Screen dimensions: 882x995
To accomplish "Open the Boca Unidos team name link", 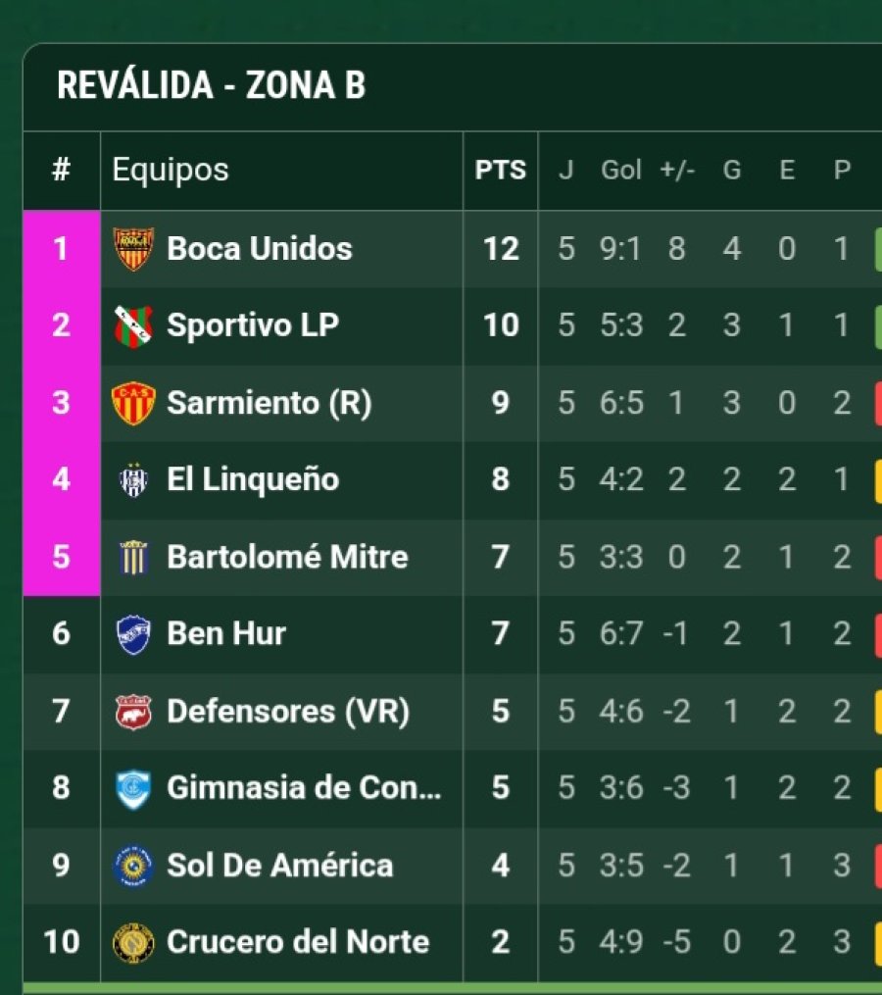I will point(260,249).
